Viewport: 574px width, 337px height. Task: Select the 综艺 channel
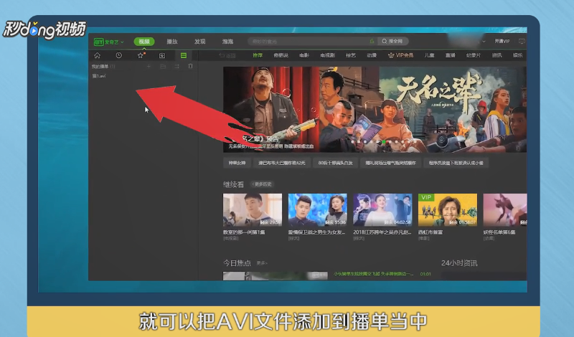[351, 55]
